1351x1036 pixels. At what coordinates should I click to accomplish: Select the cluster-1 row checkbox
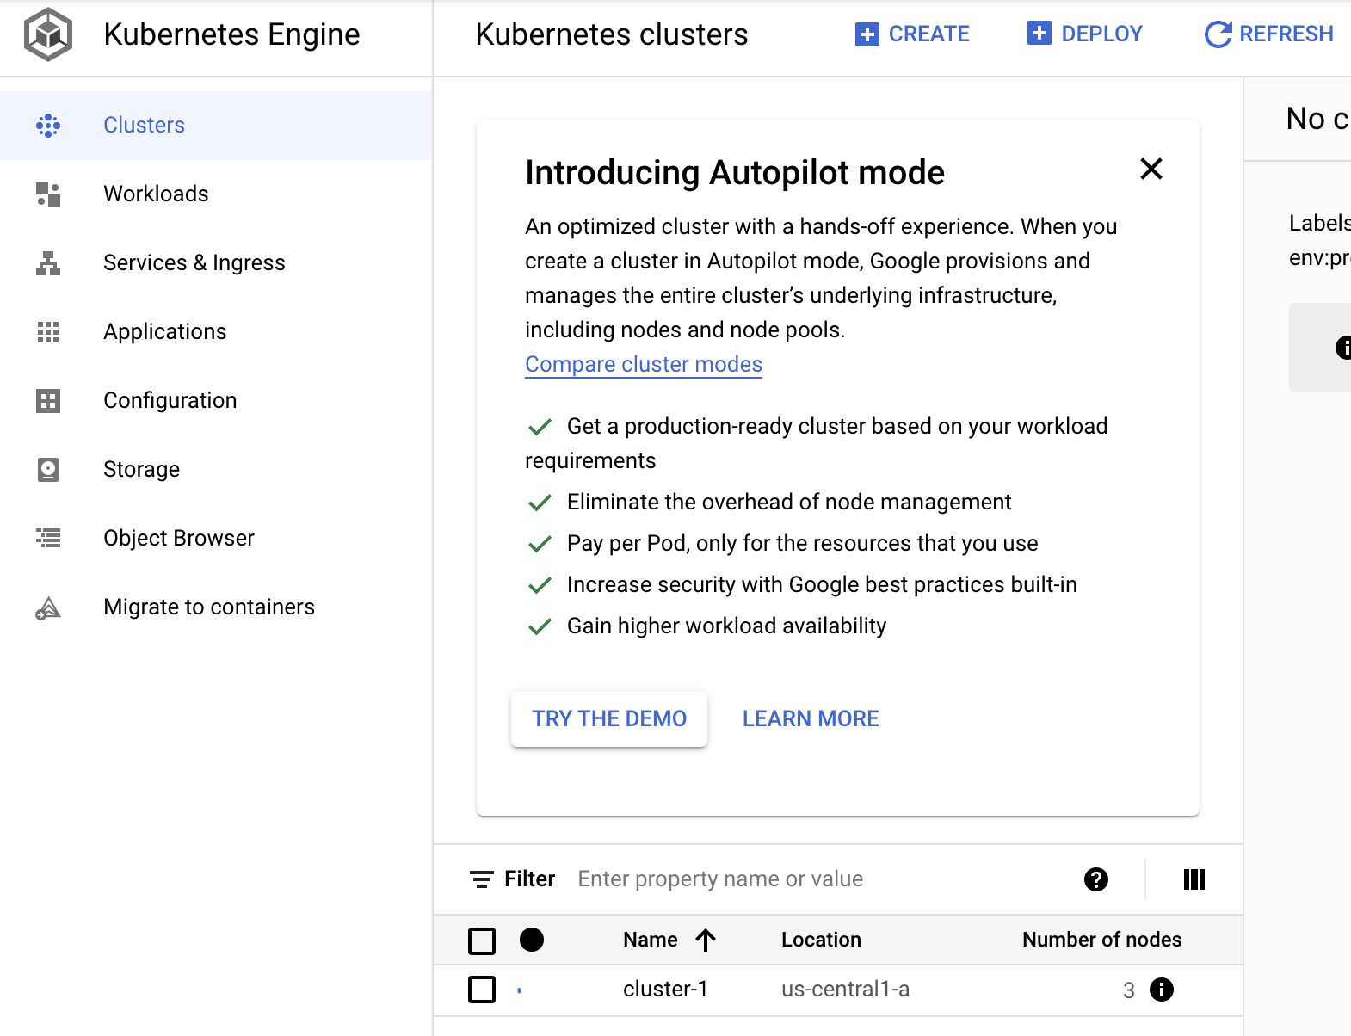click(x=482, y=990)
